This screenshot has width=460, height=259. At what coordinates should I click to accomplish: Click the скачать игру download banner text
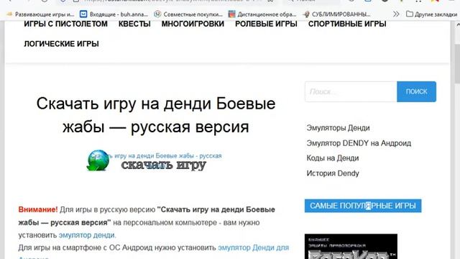pyautogui.click(x=164, y=165)
